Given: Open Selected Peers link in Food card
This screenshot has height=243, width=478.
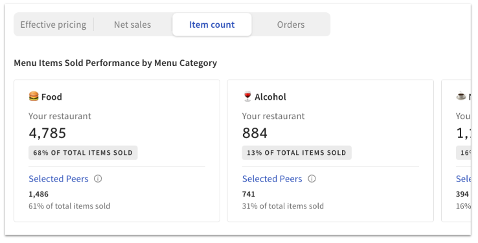Looking at the screenshot, I should pyautogui.click(x=58, y=179).
